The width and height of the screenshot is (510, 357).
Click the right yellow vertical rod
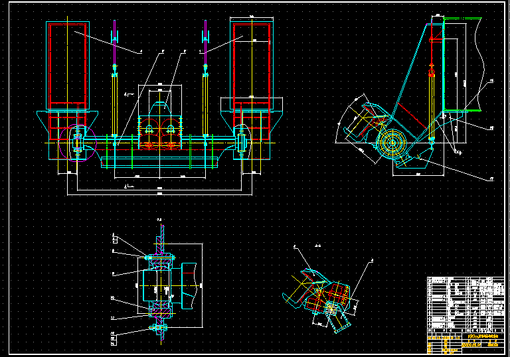(x=207, y=106)
